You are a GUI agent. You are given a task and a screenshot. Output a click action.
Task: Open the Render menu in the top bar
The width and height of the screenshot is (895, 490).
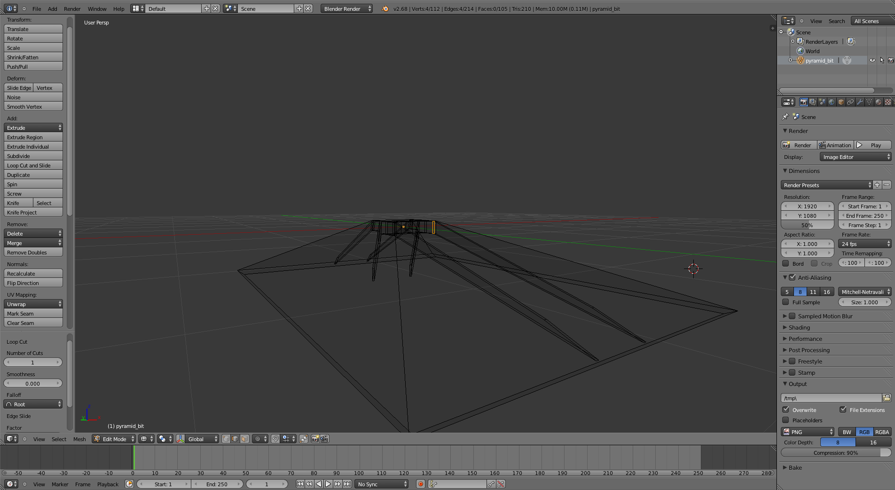[72, 8]
